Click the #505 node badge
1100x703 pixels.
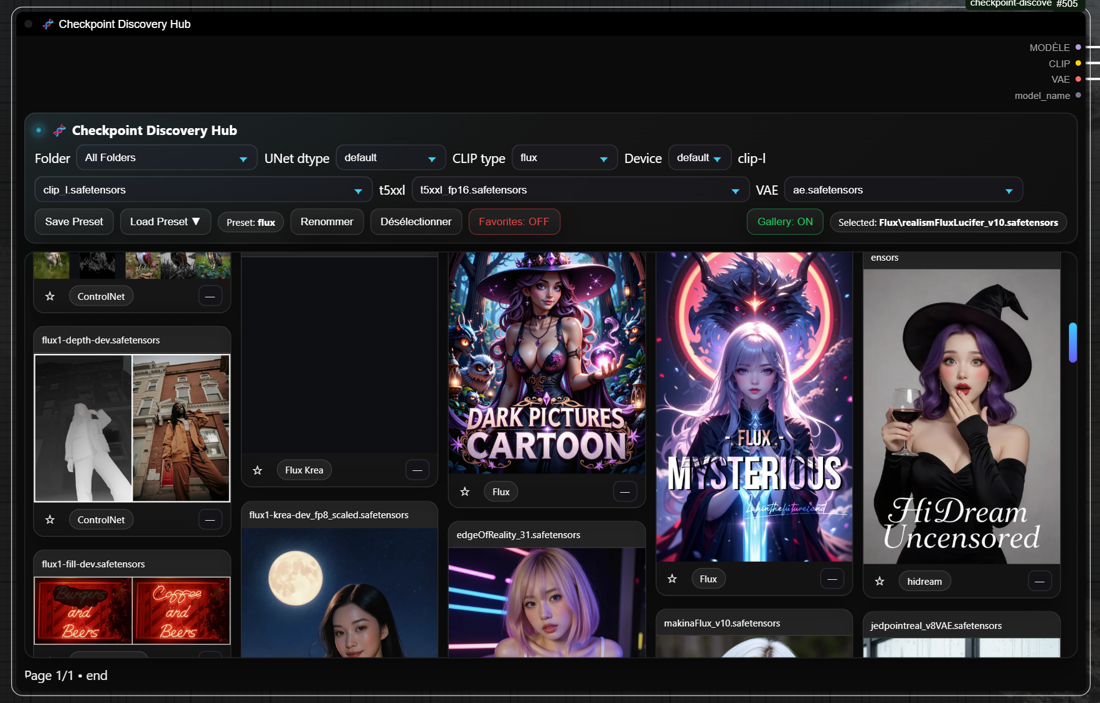click(1066, 4)
